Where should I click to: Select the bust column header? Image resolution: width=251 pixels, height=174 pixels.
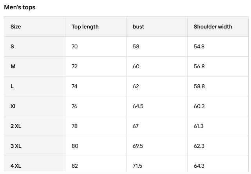pos(138,27)
